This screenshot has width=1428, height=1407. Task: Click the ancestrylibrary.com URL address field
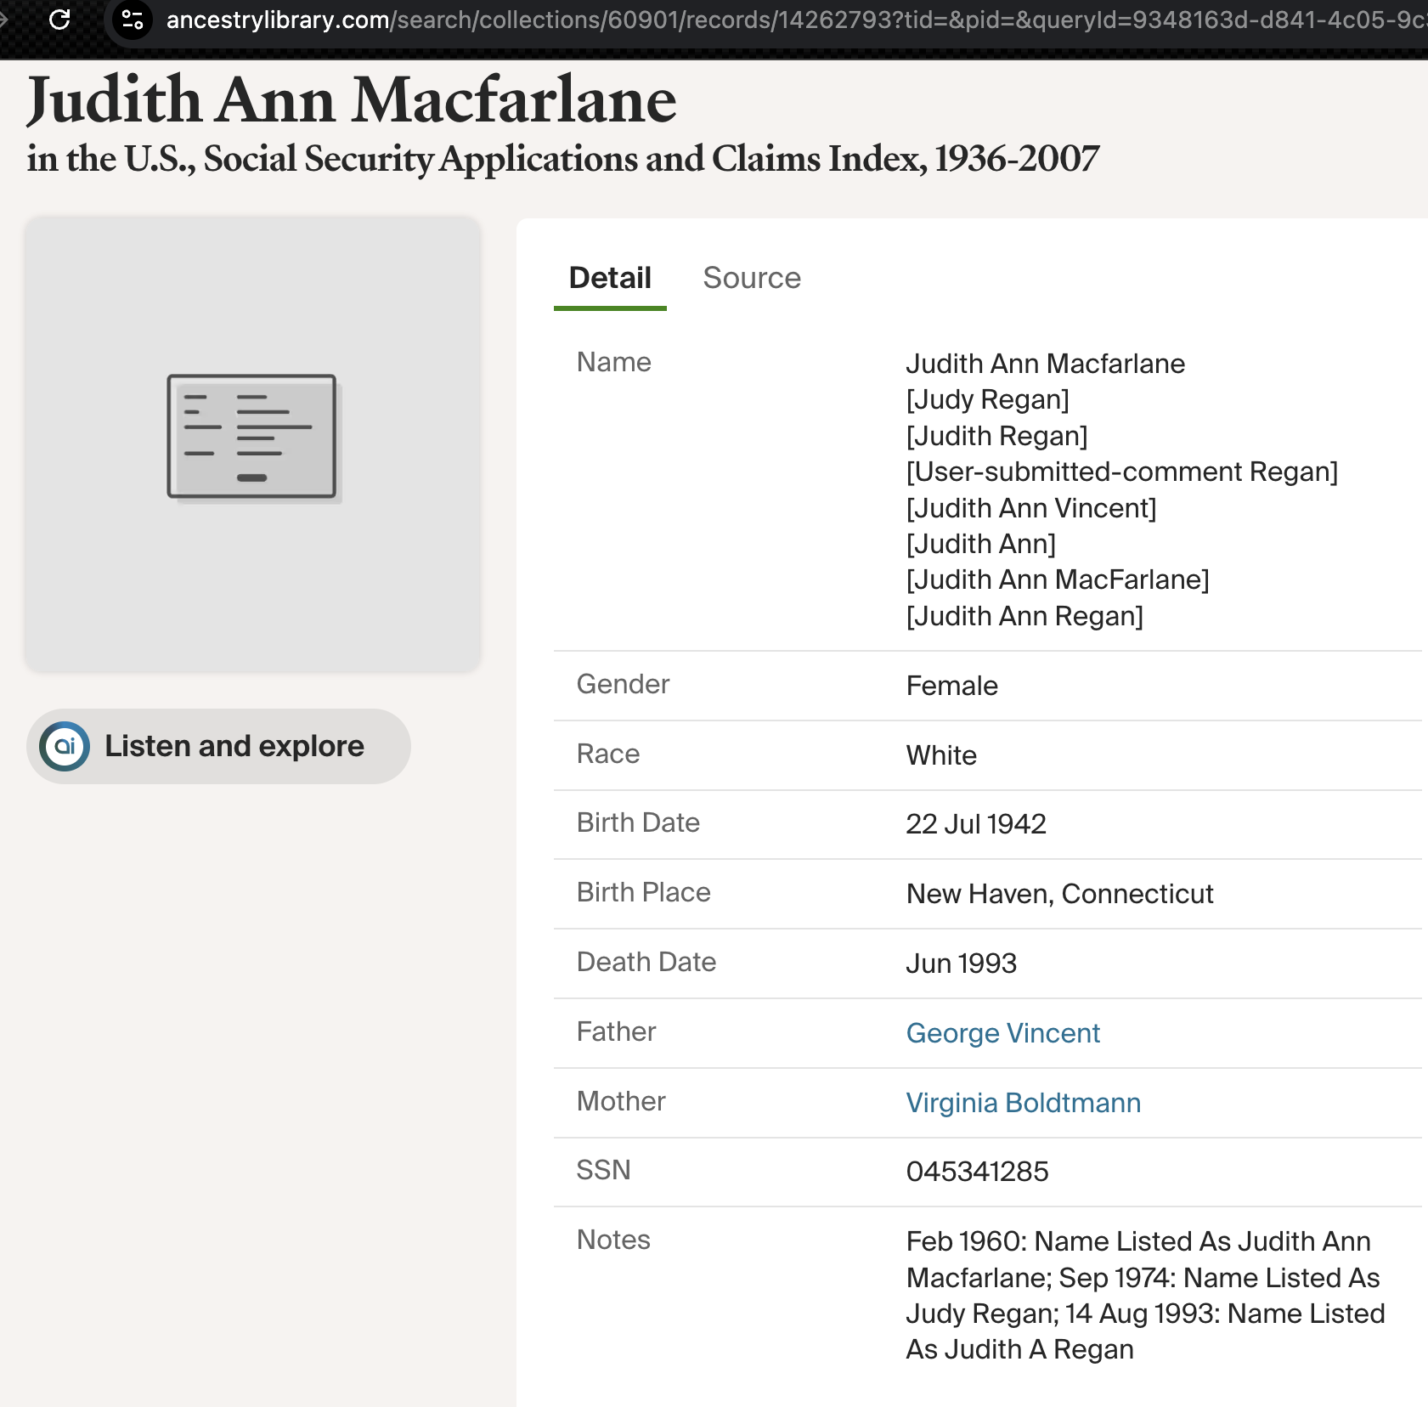pyautogui.click(x=795, y=20)
